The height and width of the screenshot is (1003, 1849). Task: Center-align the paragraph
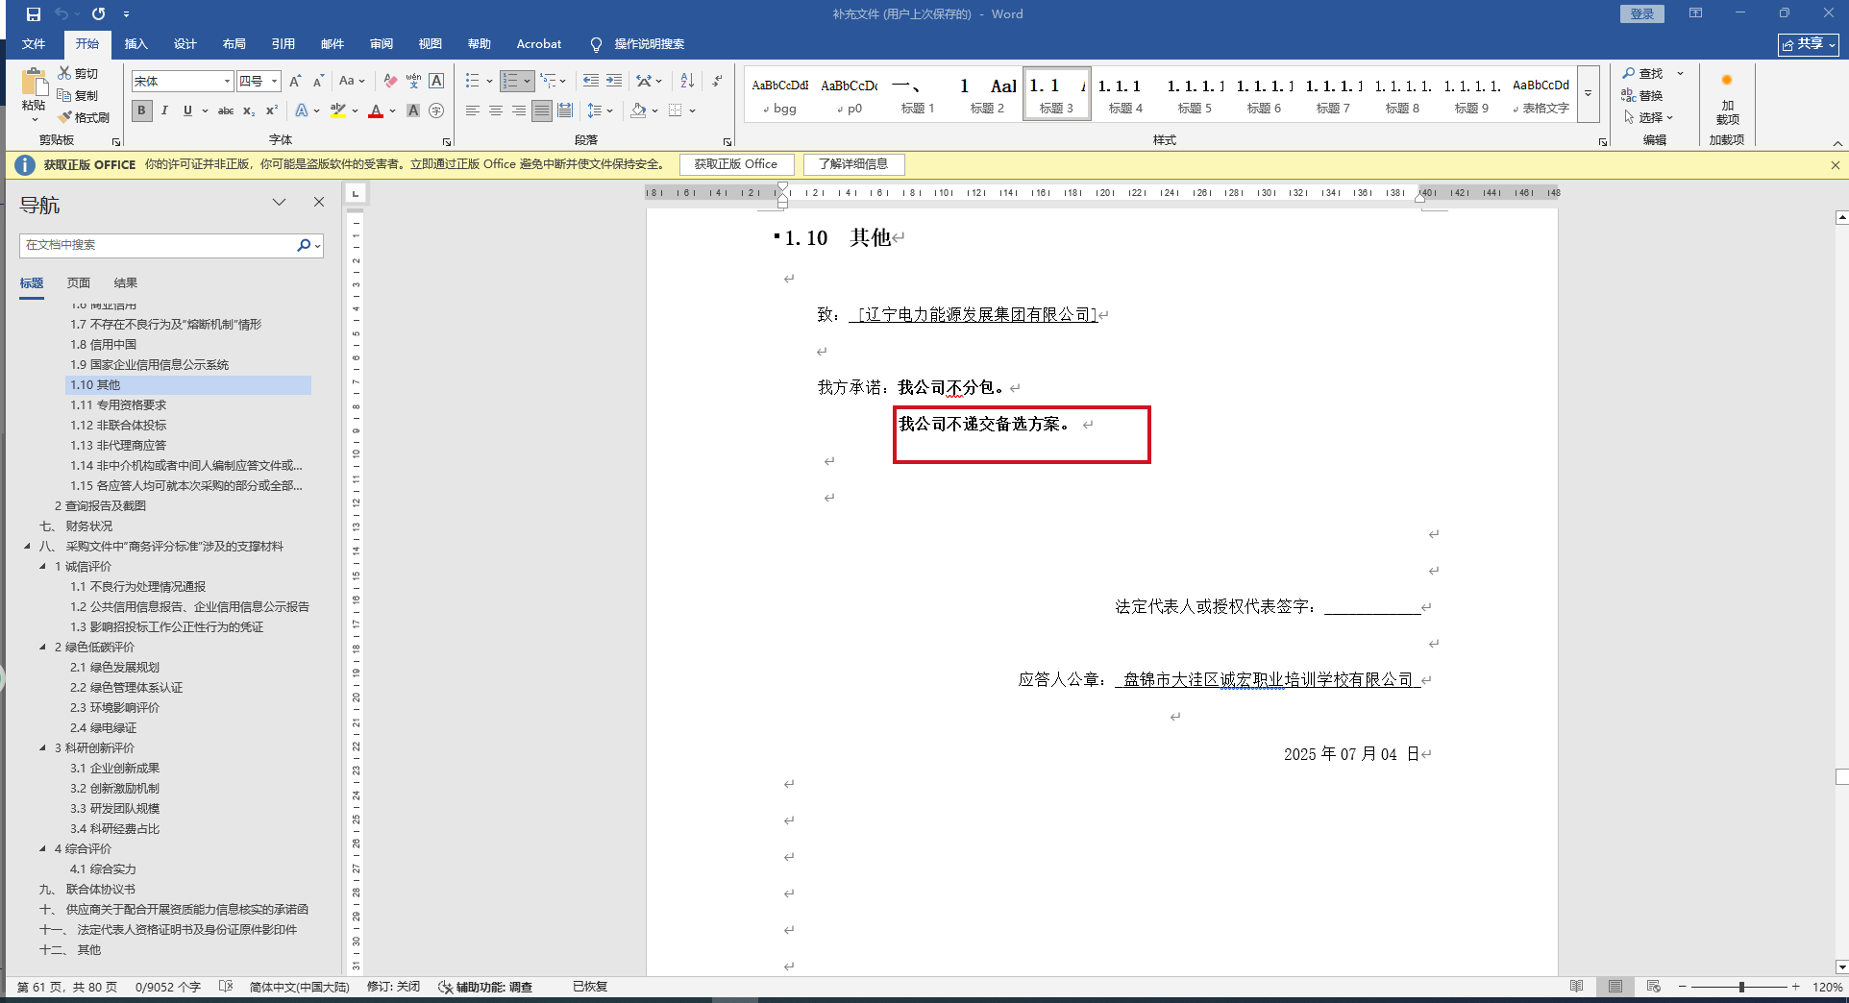496,111
